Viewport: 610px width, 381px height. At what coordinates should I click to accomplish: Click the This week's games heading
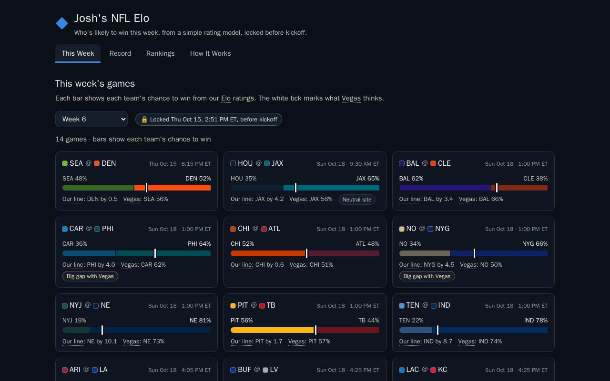coord(95,83)
